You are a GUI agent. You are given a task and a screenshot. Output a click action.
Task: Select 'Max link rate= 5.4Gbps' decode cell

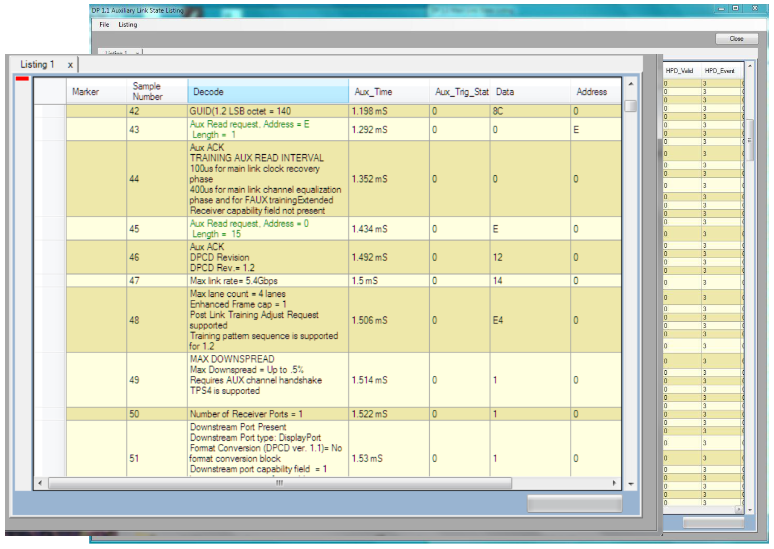[x=268, y=281]
